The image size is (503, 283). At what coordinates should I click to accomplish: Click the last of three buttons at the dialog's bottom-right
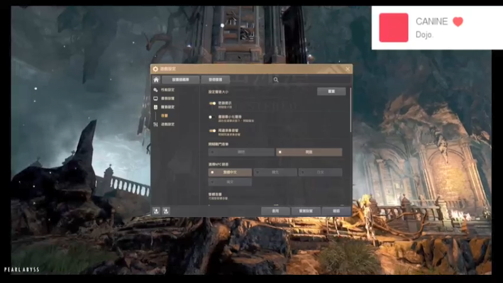point(336,211)
